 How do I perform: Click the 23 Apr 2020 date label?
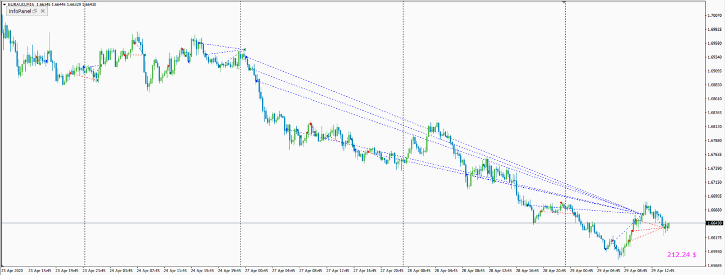12,271
